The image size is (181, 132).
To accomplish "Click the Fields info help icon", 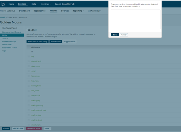I will coord(36,30).
